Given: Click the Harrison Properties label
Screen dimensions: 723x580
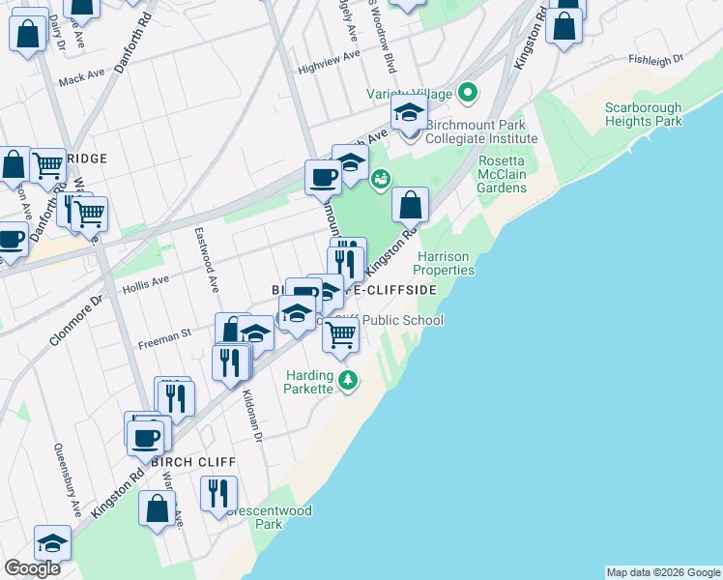Looking at the screenshot, I should tap(444, 263).
